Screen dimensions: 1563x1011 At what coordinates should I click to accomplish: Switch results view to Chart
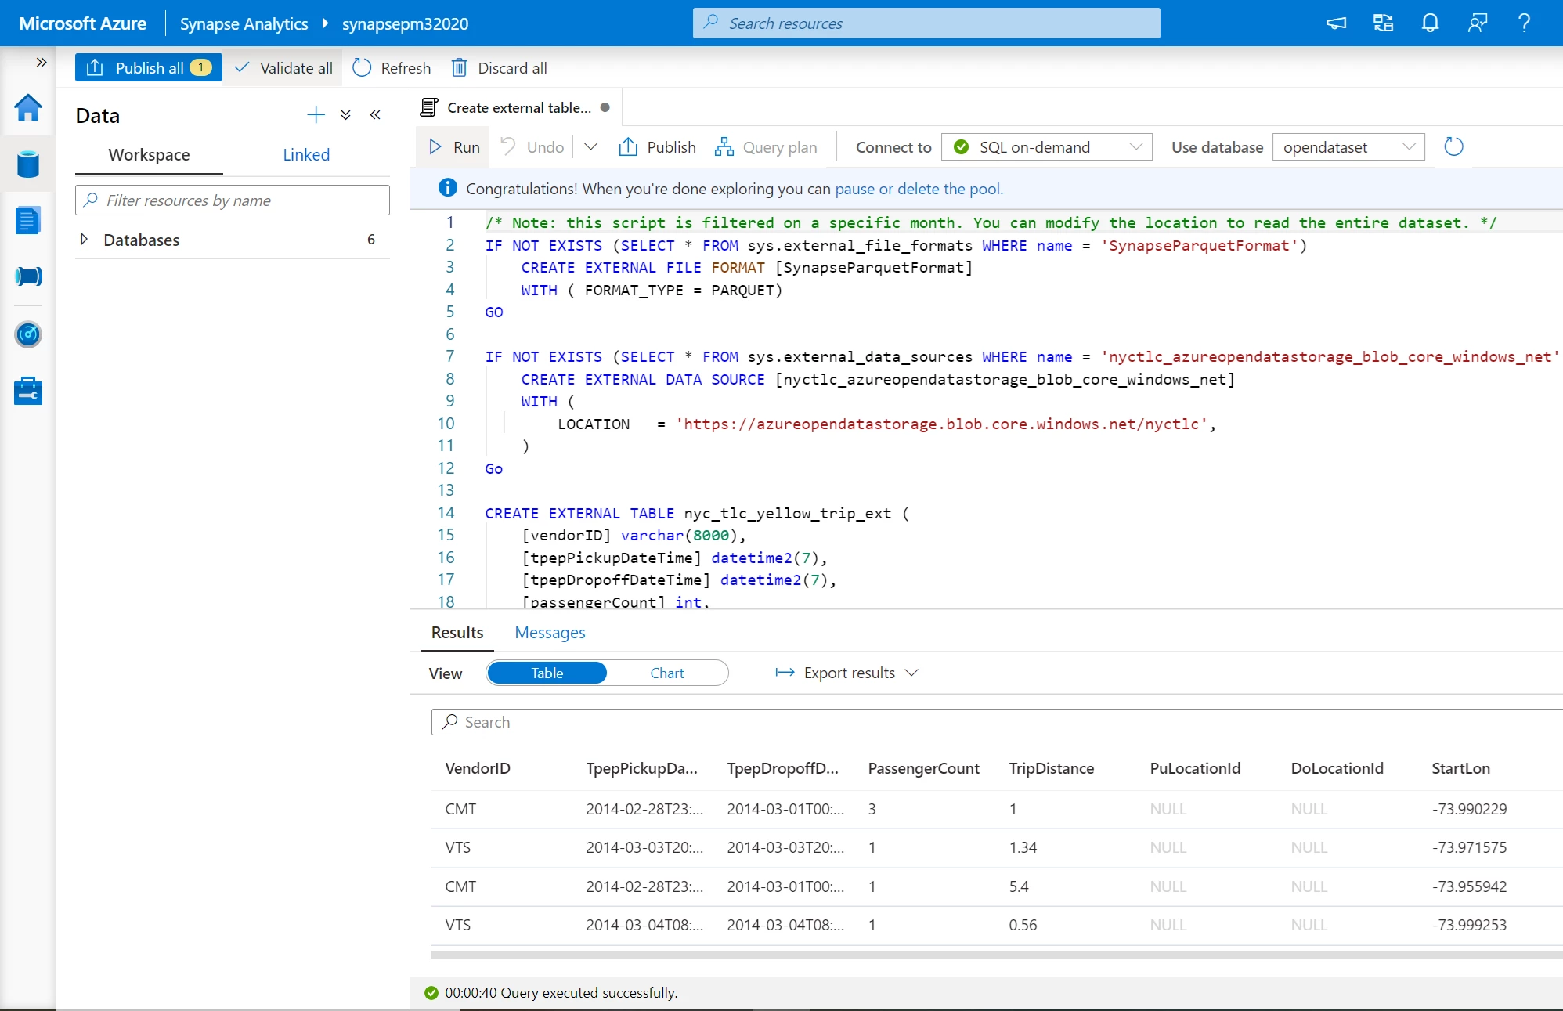tap(666, 673)
